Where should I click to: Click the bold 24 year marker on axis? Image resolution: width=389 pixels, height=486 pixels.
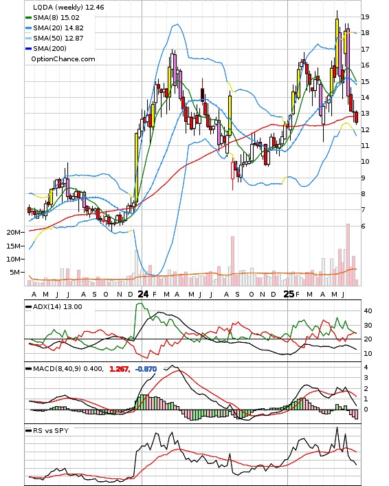pyautogui.click(x=143, y=294)
